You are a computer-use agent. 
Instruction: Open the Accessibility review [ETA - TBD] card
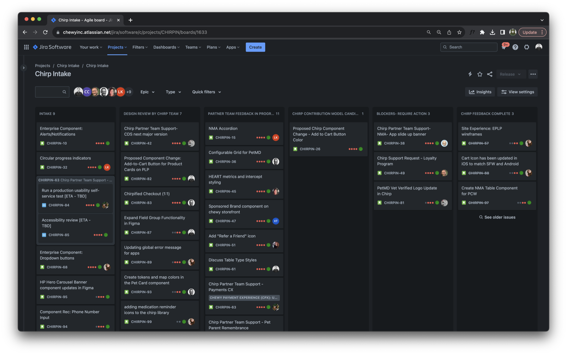point(75,227)
